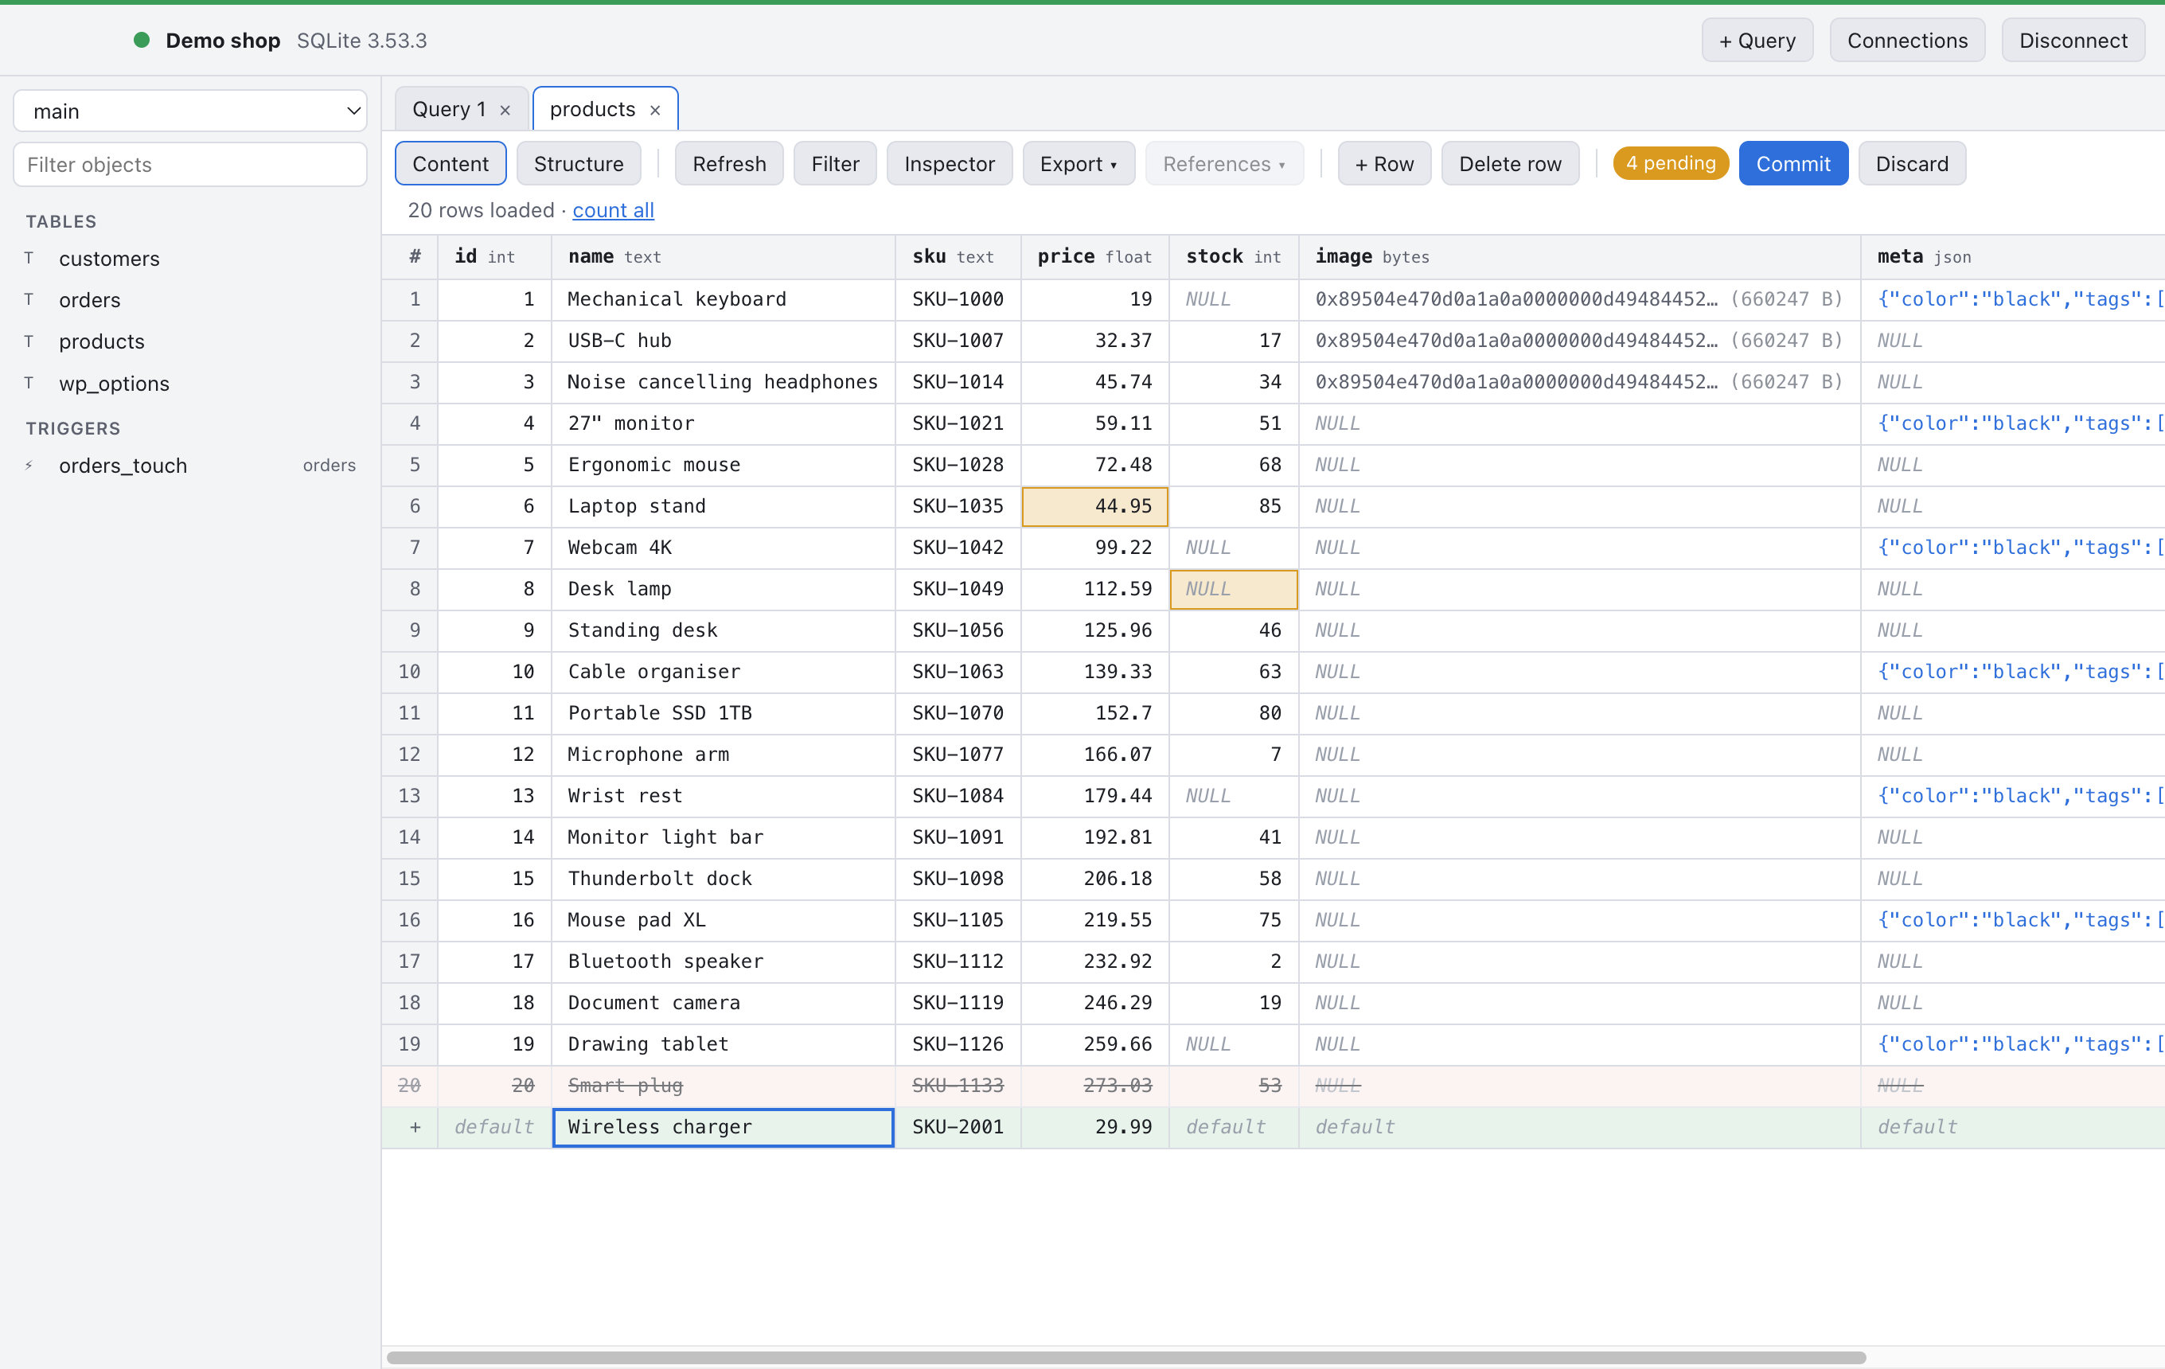This screenshot has height=1369, width=2165.
Task: Click the table icon beside customers
Action: coord(29,258)
